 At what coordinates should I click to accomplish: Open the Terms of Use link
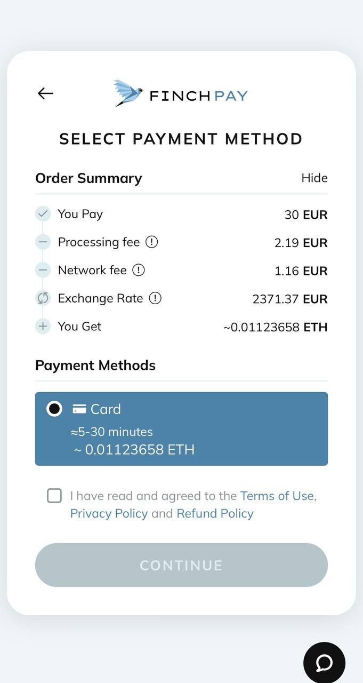(x=277, y=496)
